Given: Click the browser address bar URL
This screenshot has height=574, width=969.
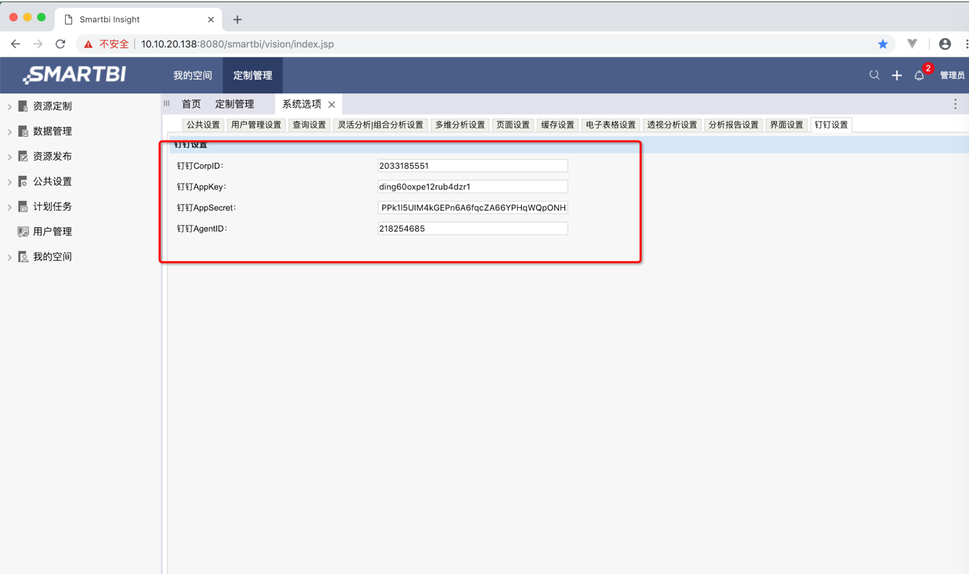Looking at the screenshot, I should point(237,44).
